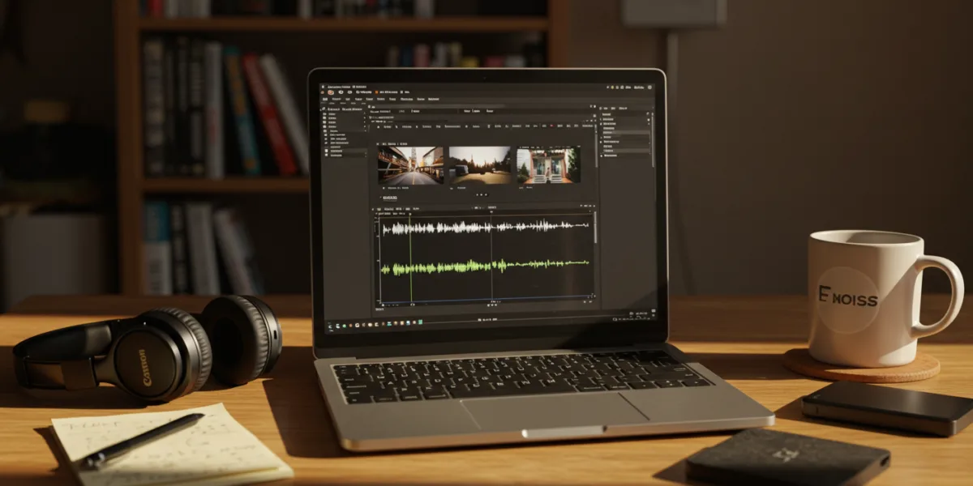
Task: Click the Start icon at the taskbar's left end
Action: (331, 326)
